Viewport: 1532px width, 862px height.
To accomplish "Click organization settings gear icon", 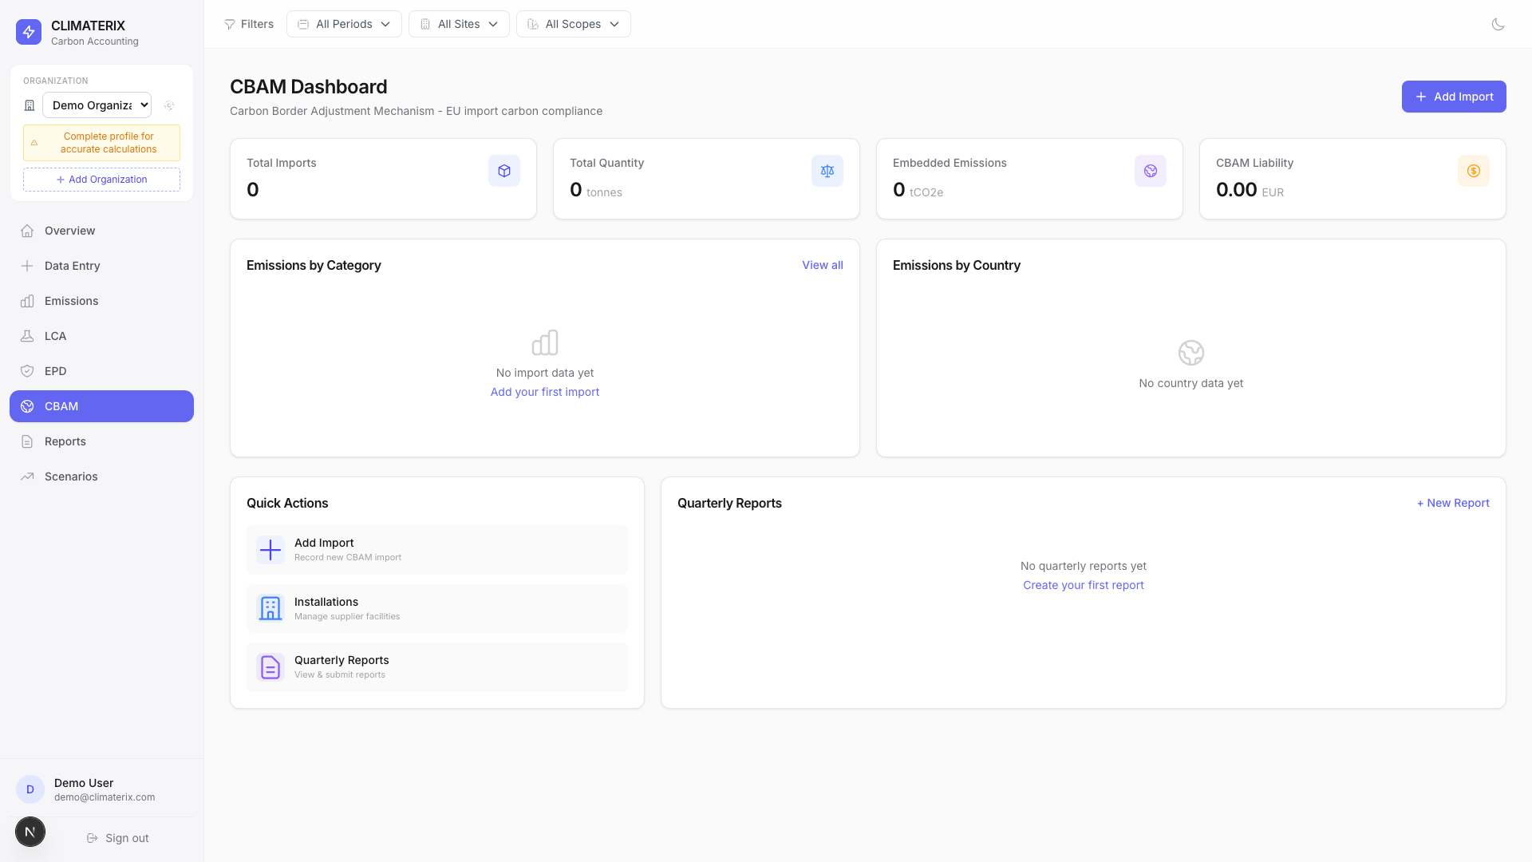I will point(169,105).
